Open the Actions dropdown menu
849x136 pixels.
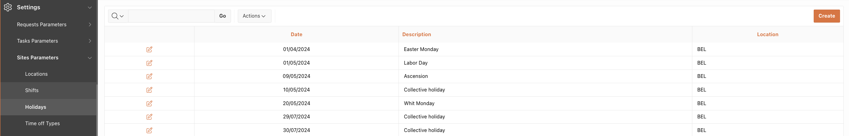click(255, 16)
